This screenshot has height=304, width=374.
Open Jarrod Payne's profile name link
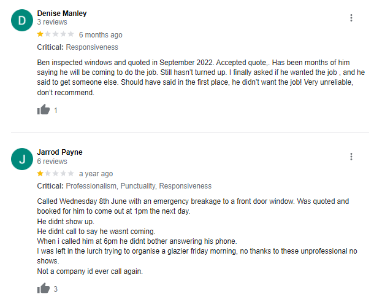[59, 152]
